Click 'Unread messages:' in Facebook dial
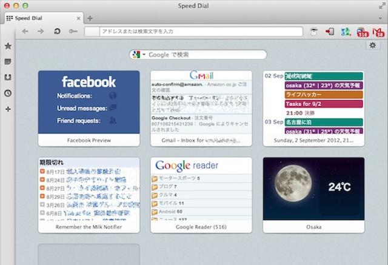This screenshot has width=388, height=265. [82, 109]
